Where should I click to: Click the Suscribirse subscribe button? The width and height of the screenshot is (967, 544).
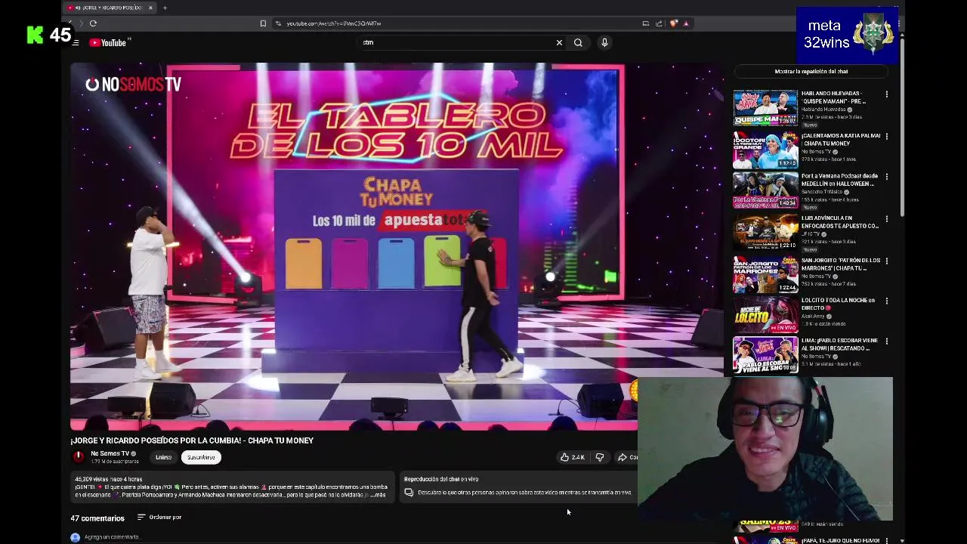(201, 457)
